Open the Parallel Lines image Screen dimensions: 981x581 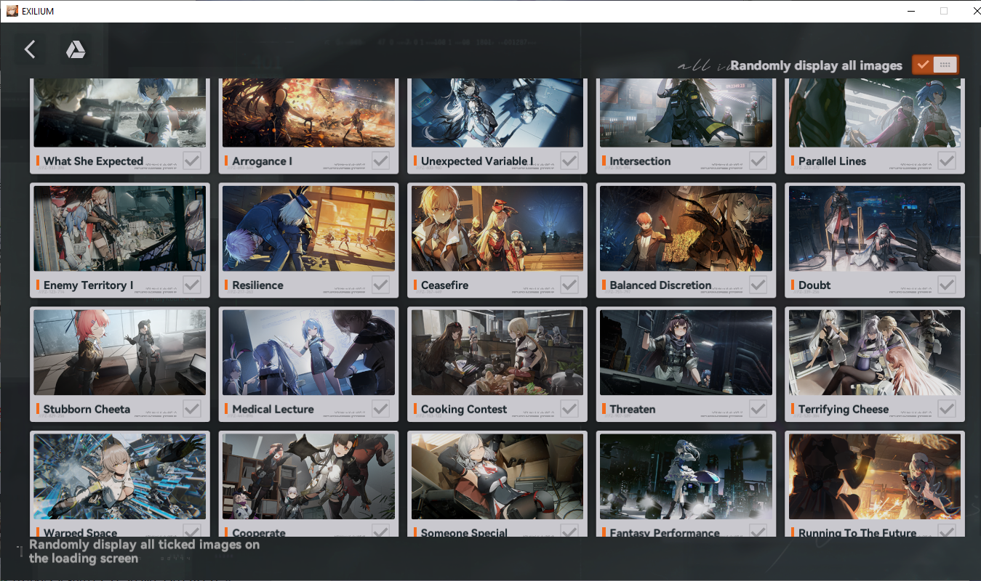tap(875, 113)
